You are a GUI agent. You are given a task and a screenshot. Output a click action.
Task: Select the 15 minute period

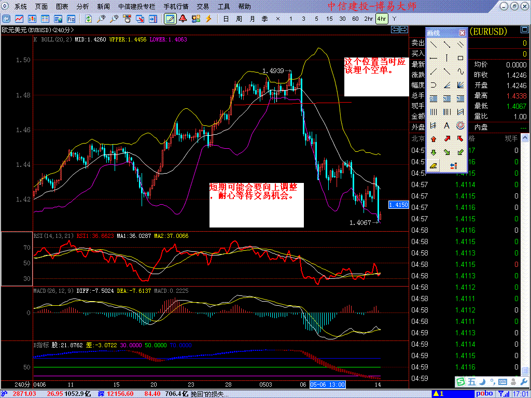[x=329, y=19]
